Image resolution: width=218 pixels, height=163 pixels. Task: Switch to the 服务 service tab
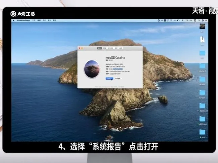(121, 48)
